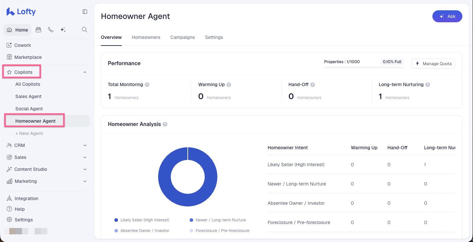Click Absentee Owner / Investor legend dot

116,231
